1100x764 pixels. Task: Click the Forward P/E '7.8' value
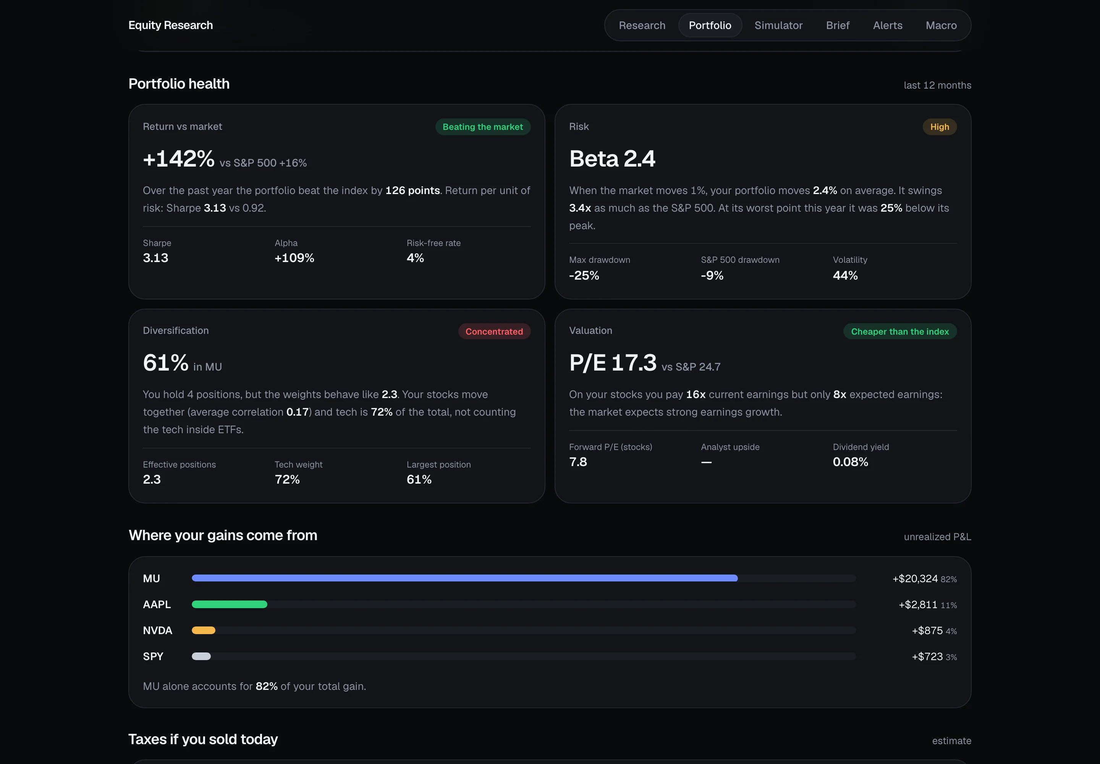coord(578,461)
